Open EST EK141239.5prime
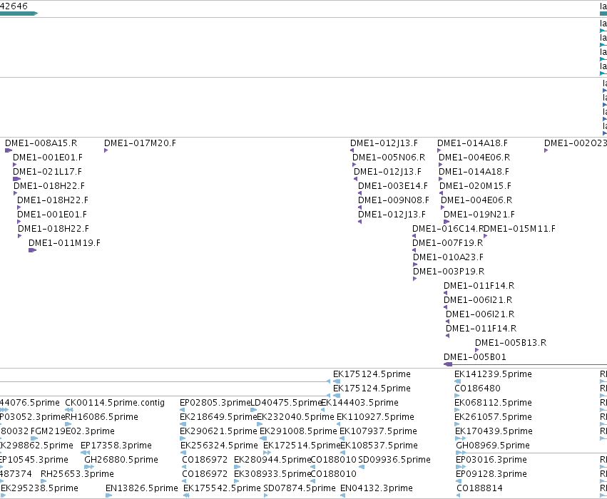This screenshot has height=499, width=607. click(493, 374)
